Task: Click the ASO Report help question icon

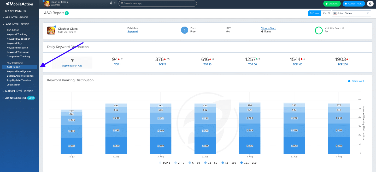Action: [x=67, y=13]
